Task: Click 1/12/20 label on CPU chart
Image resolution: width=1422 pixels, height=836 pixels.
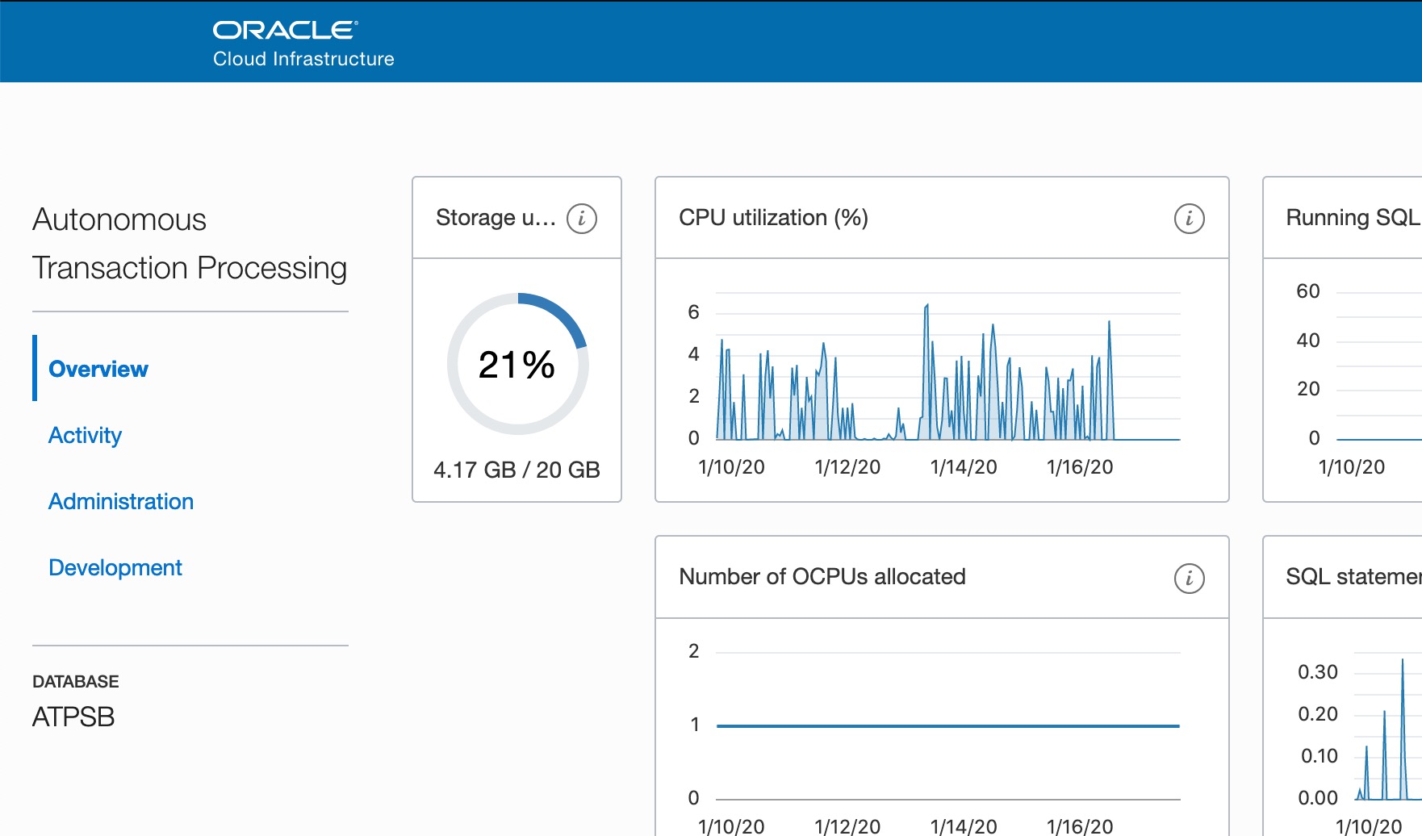Action: [847, 467]
